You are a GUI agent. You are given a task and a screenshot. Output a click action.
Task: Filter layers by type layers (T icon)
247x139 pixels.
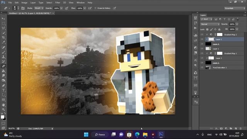[225, 19]
